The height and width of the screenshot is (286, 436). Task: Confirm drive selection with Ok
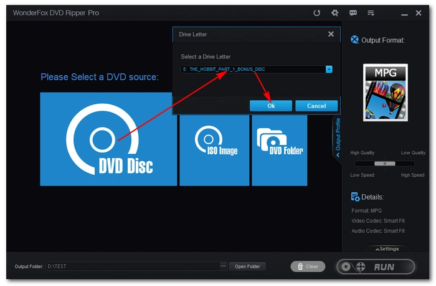(x=271, y=106)
